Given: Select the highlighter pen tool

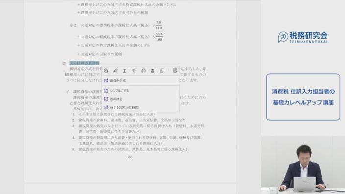Looking at the screenshot, I should 115,71.
